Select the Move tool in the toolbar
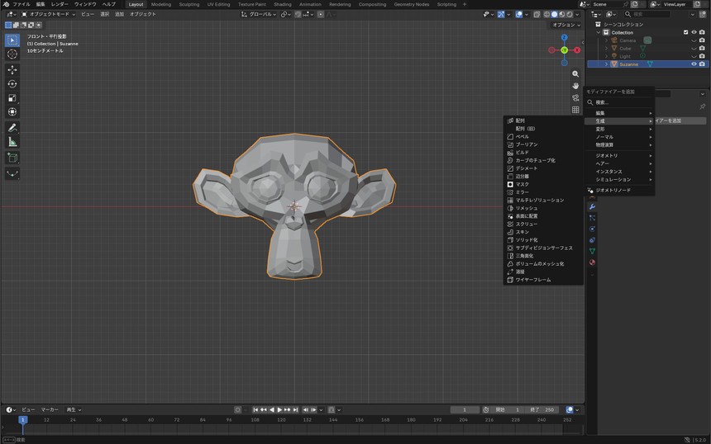 coord(12,69)
